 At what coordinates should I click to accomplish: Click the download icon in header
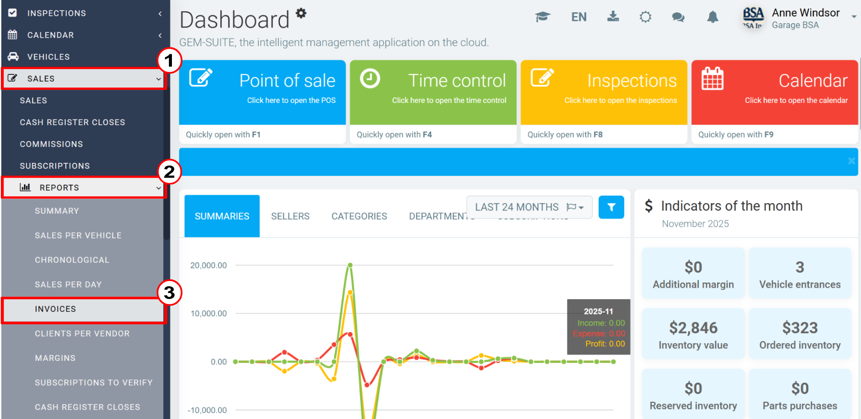pos(613,17)
